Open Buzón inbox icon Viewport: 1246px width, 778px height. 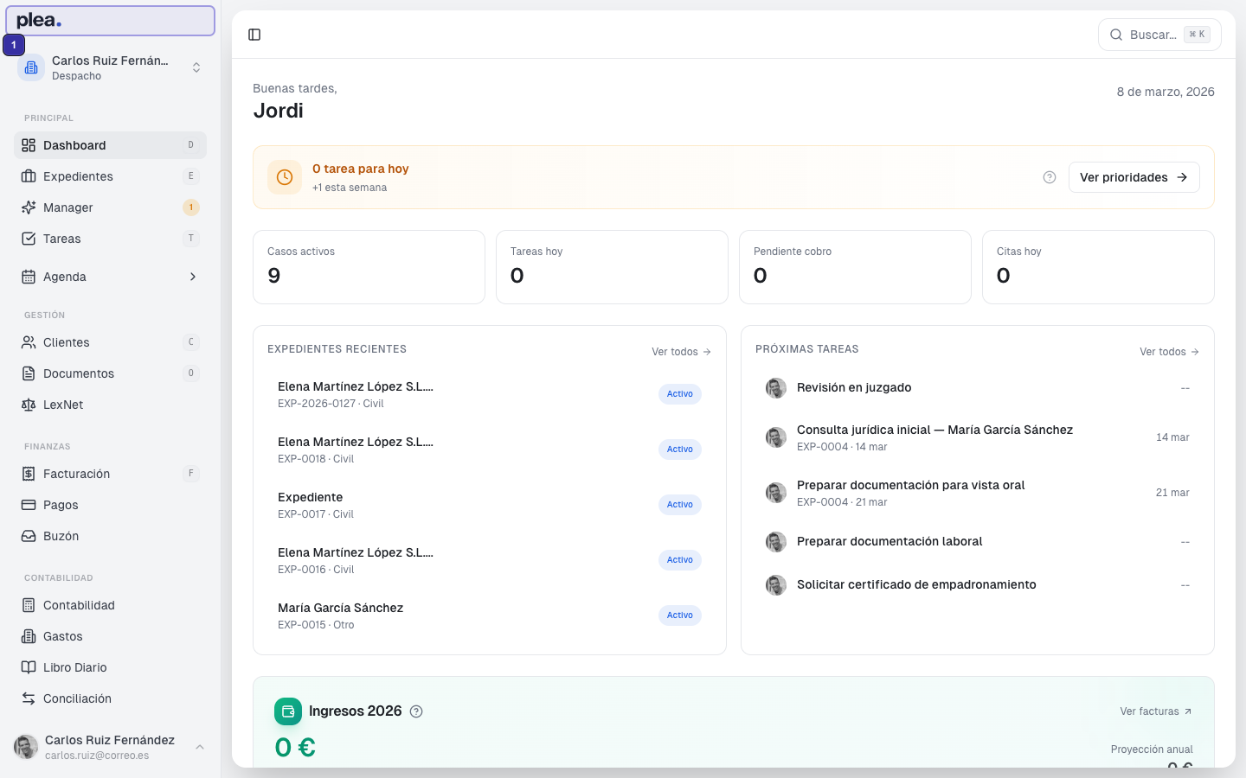click(x=29, y=536)
